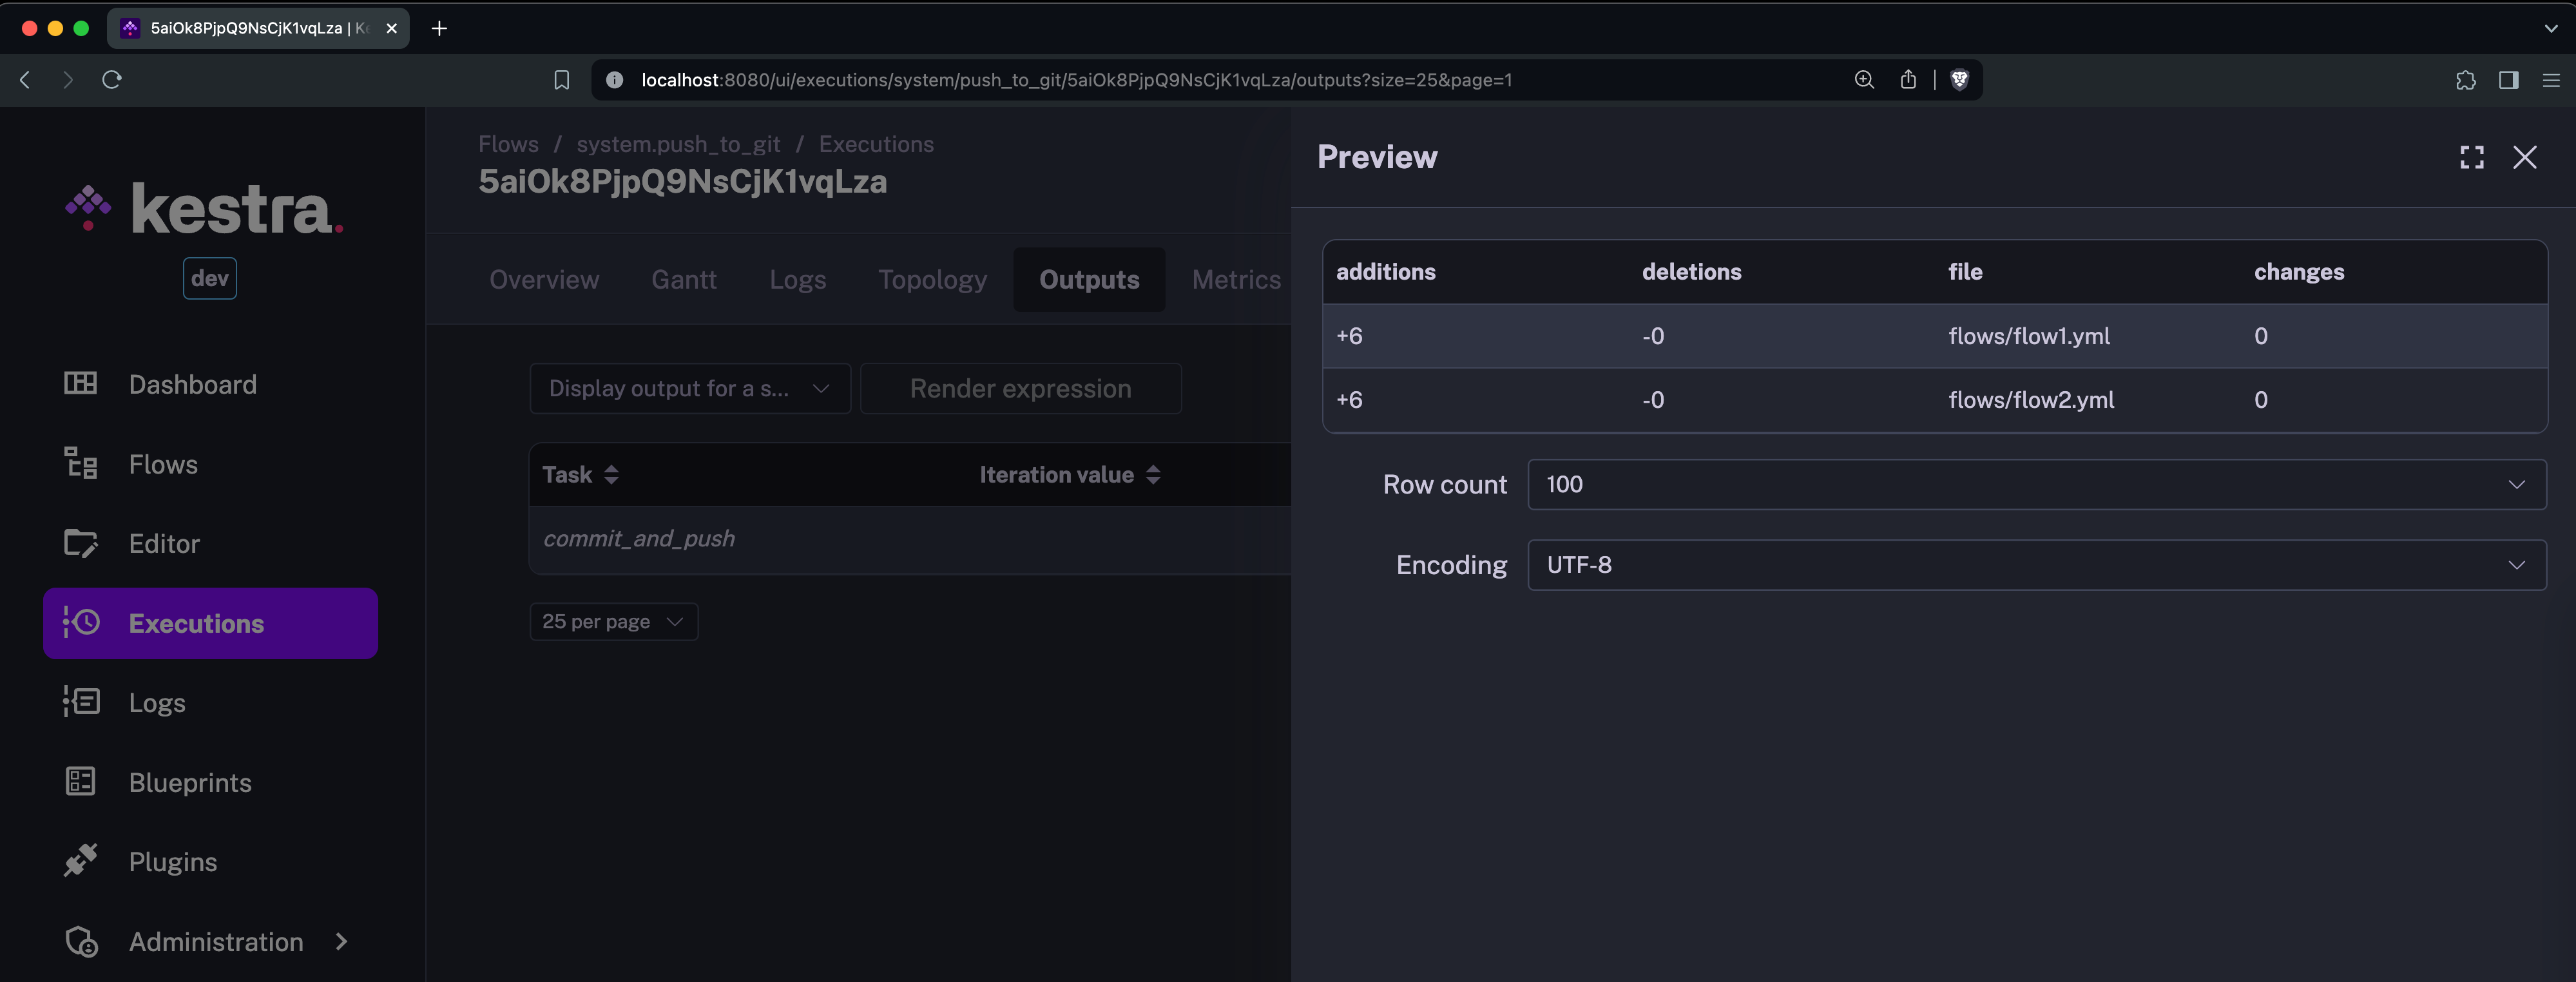2576x982 pixels.
Task: Open the browser extensions puzzle icon
Action: pos(2465,80)
